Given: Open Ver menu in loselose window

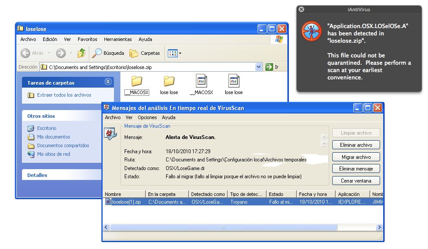Looking at the screenshot, I should [67, 39].
